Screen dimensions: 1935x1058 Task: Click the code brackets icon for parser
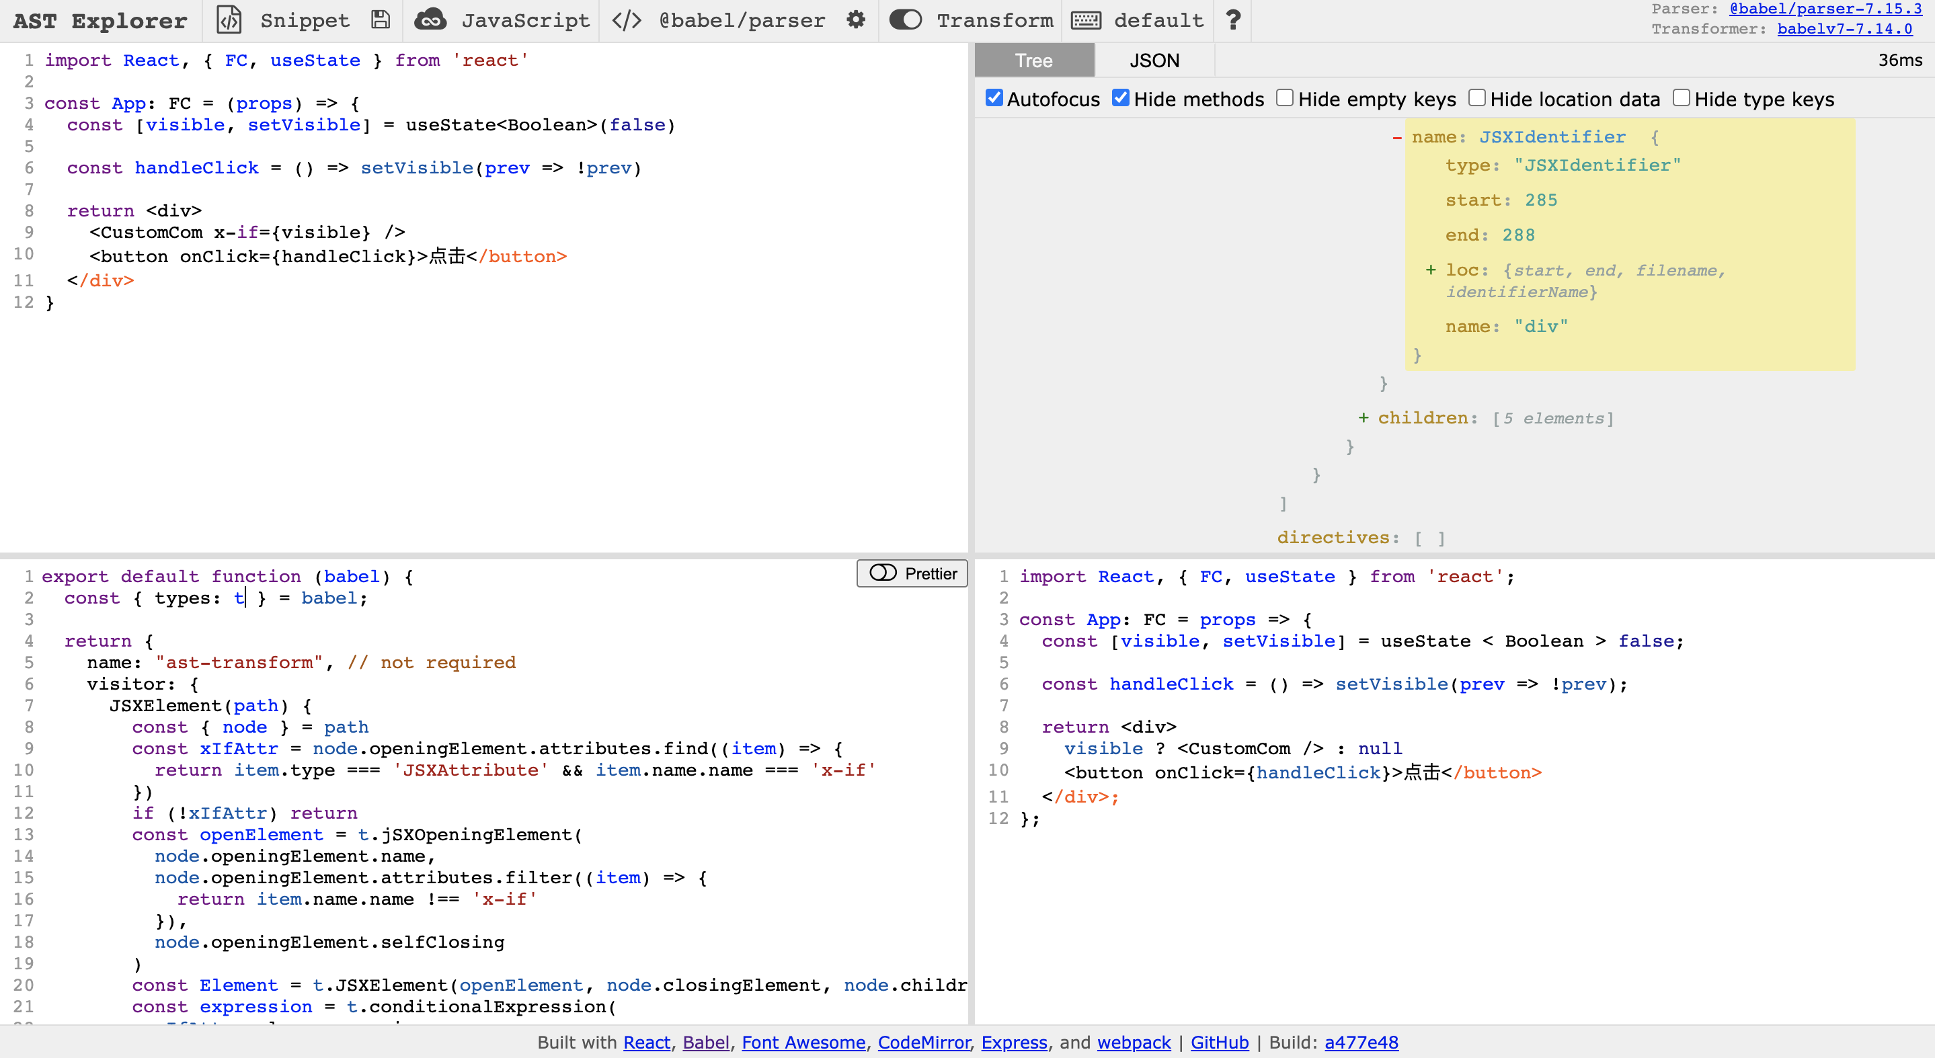(x=627, y=20)
